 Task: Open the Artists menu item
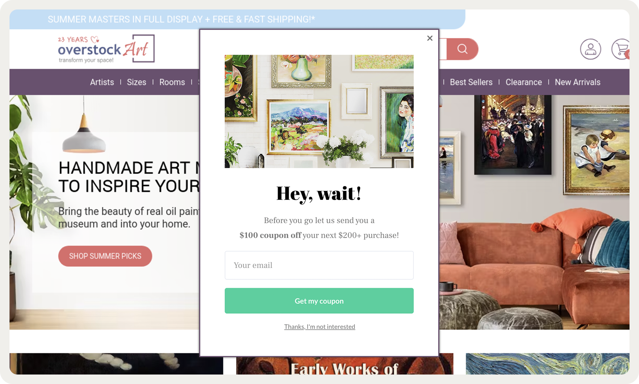(x=102, y=82)
